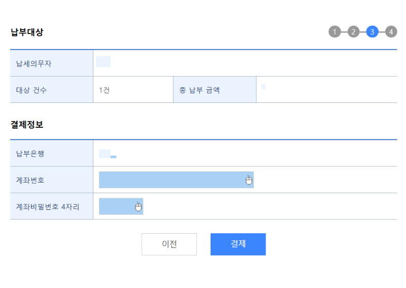Jump to step 4 progress circle
The image size is (406, 288).
pos(391,32)
